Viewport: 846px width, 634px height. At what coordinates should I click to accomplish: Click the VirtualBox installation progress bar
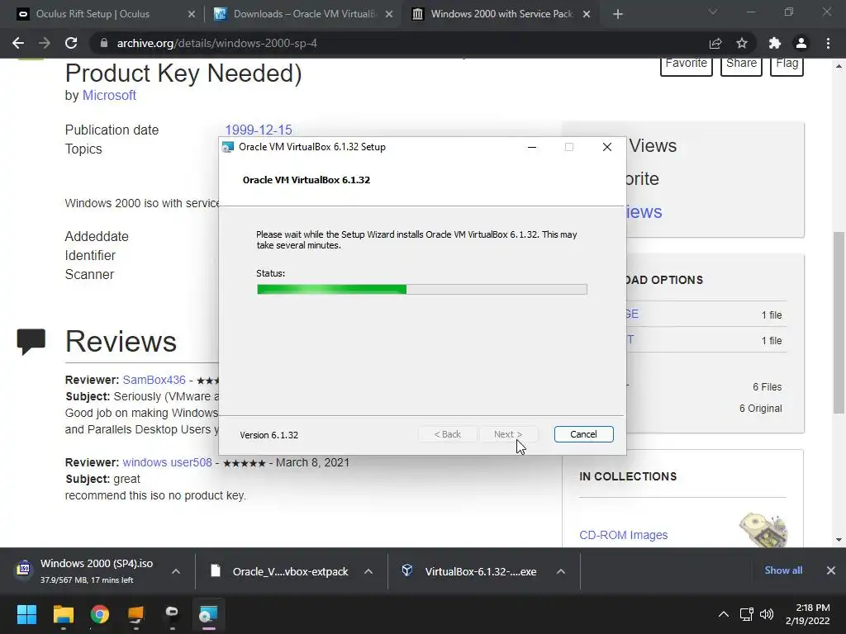(x=422, y=290)
